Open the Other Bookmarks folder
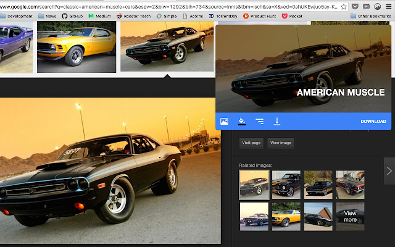Viewport: 395px width, 247px height. coord(371,16)
